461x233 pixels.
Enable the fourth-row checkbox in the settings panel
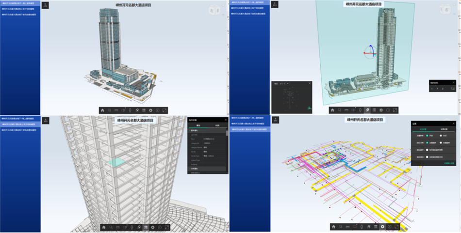pos(427,156)
